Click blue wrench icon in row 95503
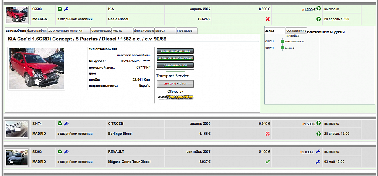The height and width of the screenshot is (176, 378). [66, 9]
